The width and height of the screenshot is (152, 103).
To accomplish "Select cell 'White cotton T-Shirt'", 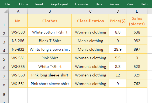I will (50, 32).
